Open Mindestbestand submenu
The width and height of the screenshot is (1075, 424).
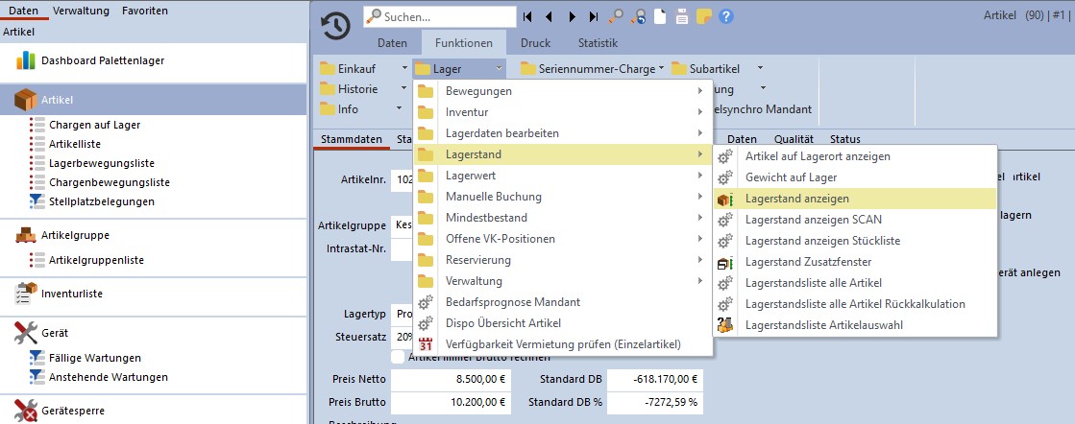[562, 218]
